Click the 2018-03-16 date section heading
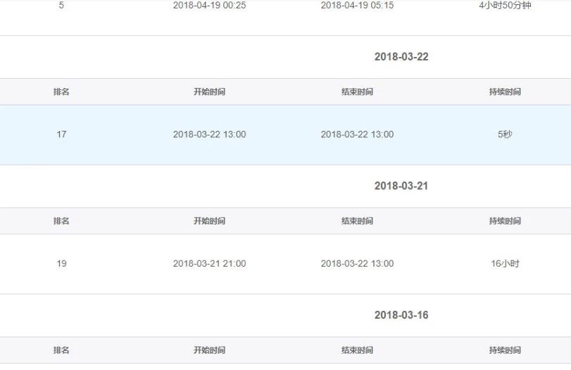The height and width of the screenshot is (370, 571). click(401, 315)
